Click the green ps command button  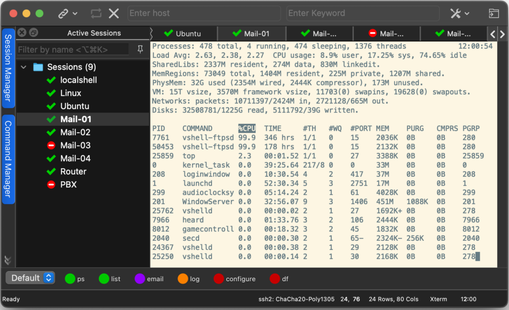(70, 279)
